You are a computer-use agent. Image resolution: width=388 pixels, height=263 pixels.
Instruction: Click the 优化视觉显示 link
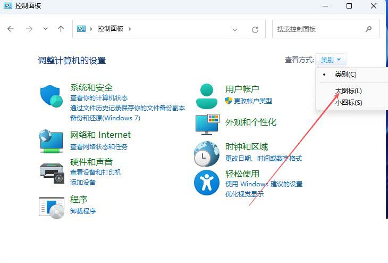(244, 194)
